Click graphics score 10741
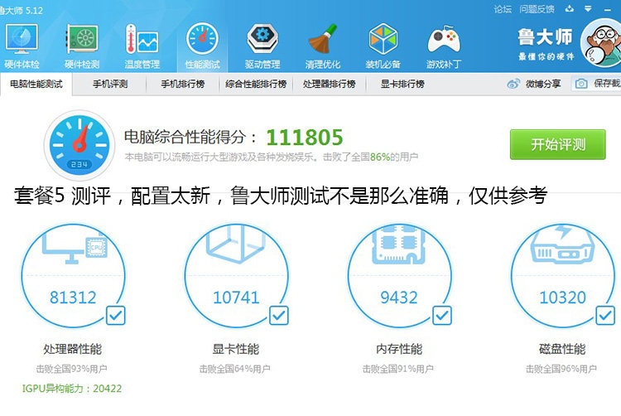This screenshot has height=416, width=621. click(236, 297)
